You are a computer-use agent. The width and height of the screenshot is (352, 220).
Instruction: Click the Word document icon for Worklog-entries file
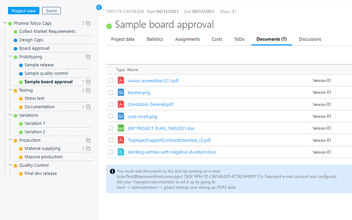tap(121, 152)
